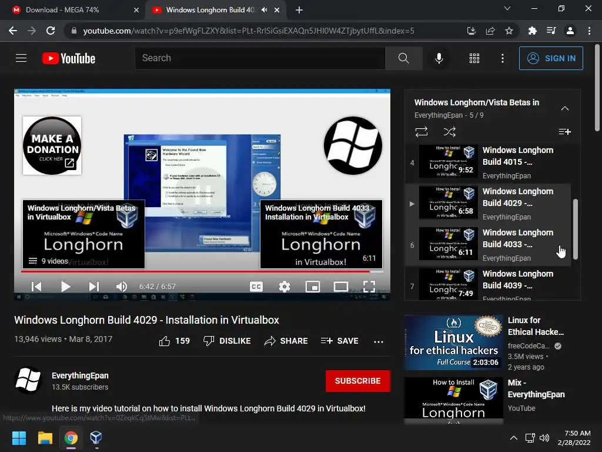The image size is (602, 452).
Task: Open VirtualBox from taskbar
Action: coord(96,438)
